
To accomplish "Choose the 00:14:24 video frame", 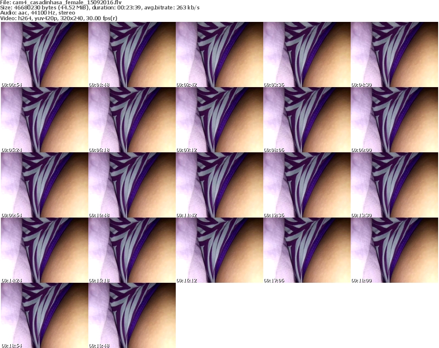I will 45,250.
